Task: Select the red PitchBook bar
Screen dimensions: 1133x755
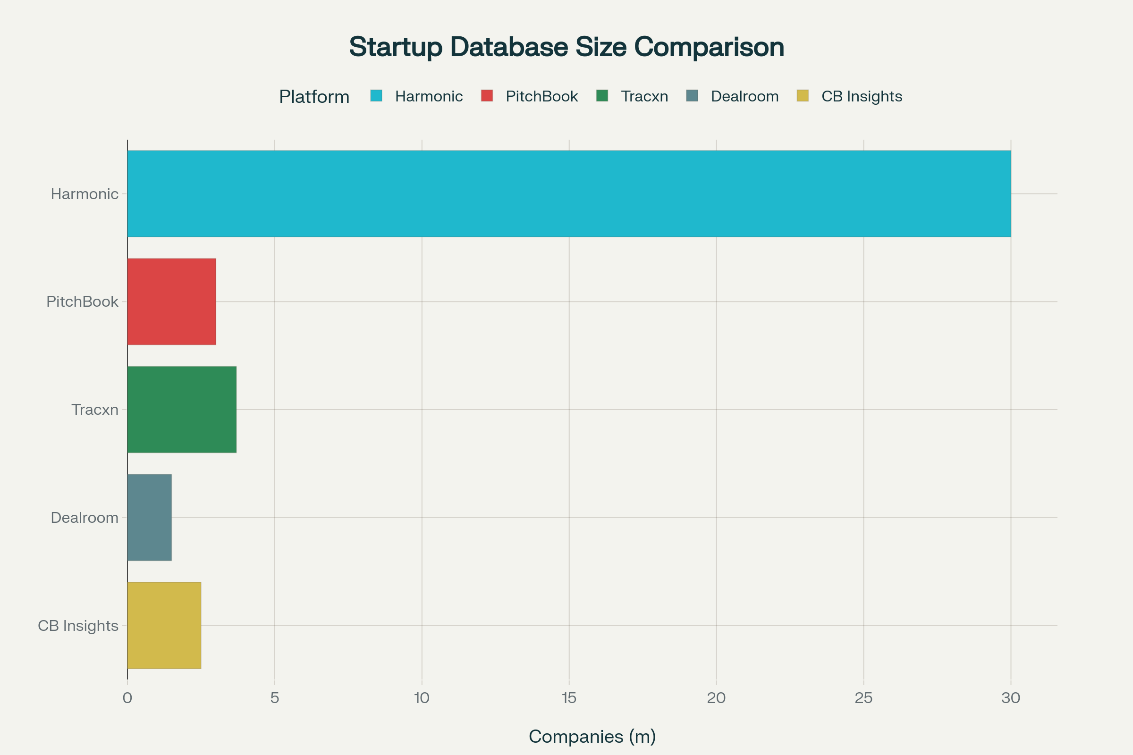Action: pos(171,302)
